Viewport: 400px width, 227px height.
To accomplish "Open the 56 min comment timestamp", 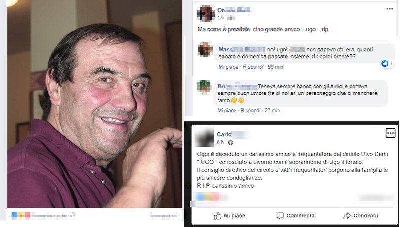I will point(276,67).
